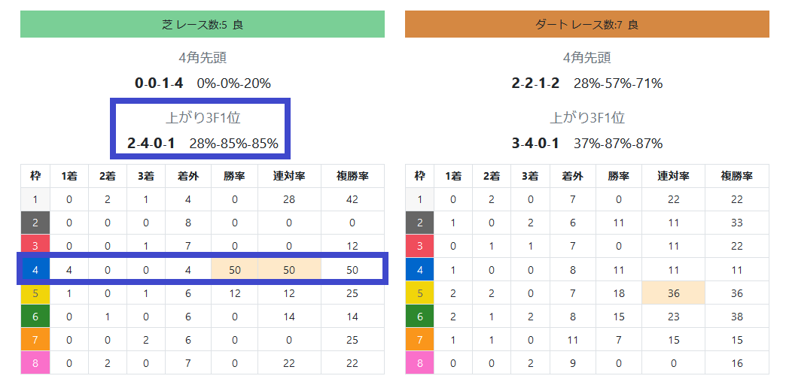
Task: Click the 勝率 column header in turf table
Action: click(x=234, y=176)
